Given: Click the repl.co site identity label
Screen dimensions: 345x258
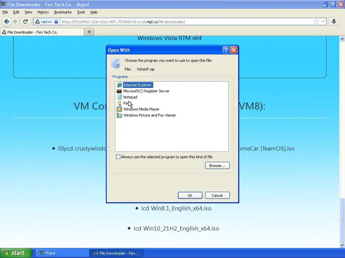Looking at the screenshot, I should [x=46, y=22].
